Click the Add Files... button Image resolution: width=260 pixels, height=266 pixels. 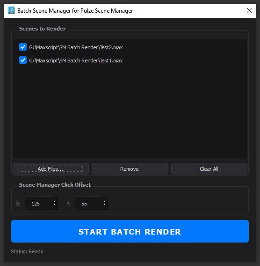tap(51, 169)
